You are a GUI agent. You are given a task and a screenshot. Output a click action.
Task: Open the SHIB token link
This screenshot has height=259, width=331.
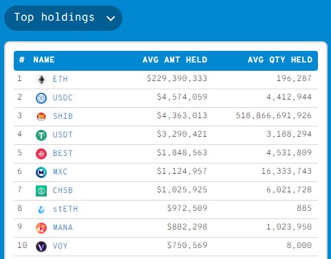[x=63, y=116]
